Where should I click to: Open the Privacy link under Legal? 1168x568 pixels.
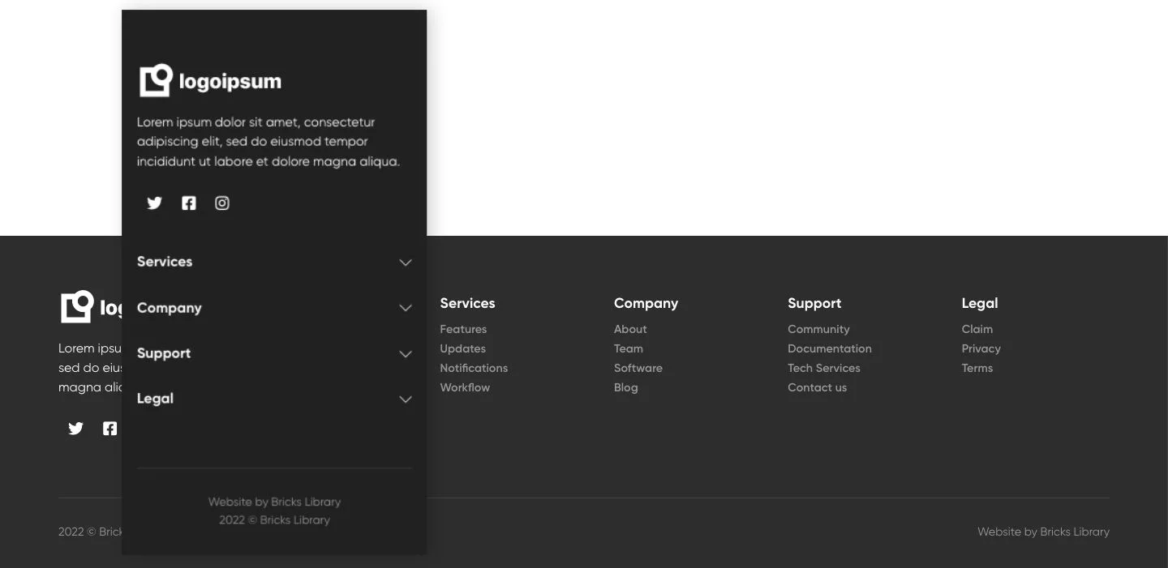pyautogui.click(x=981, y=348)
